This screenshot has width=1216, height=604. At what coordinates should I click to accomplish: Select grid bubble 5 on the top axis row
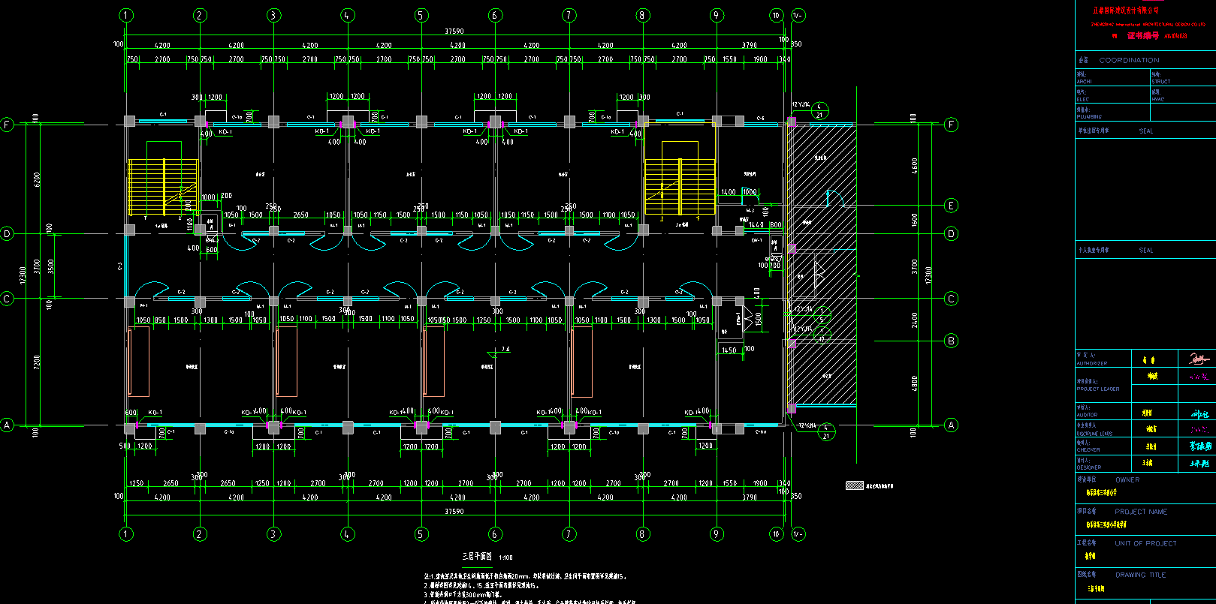click(421, 15)
